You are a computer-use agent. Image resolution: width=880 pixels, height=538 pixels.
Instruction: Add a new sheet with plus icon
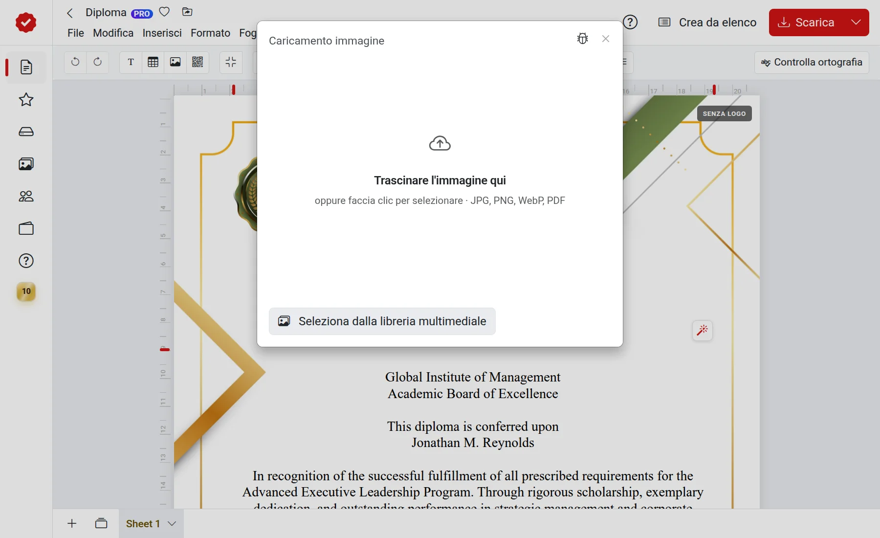[72, 523]
